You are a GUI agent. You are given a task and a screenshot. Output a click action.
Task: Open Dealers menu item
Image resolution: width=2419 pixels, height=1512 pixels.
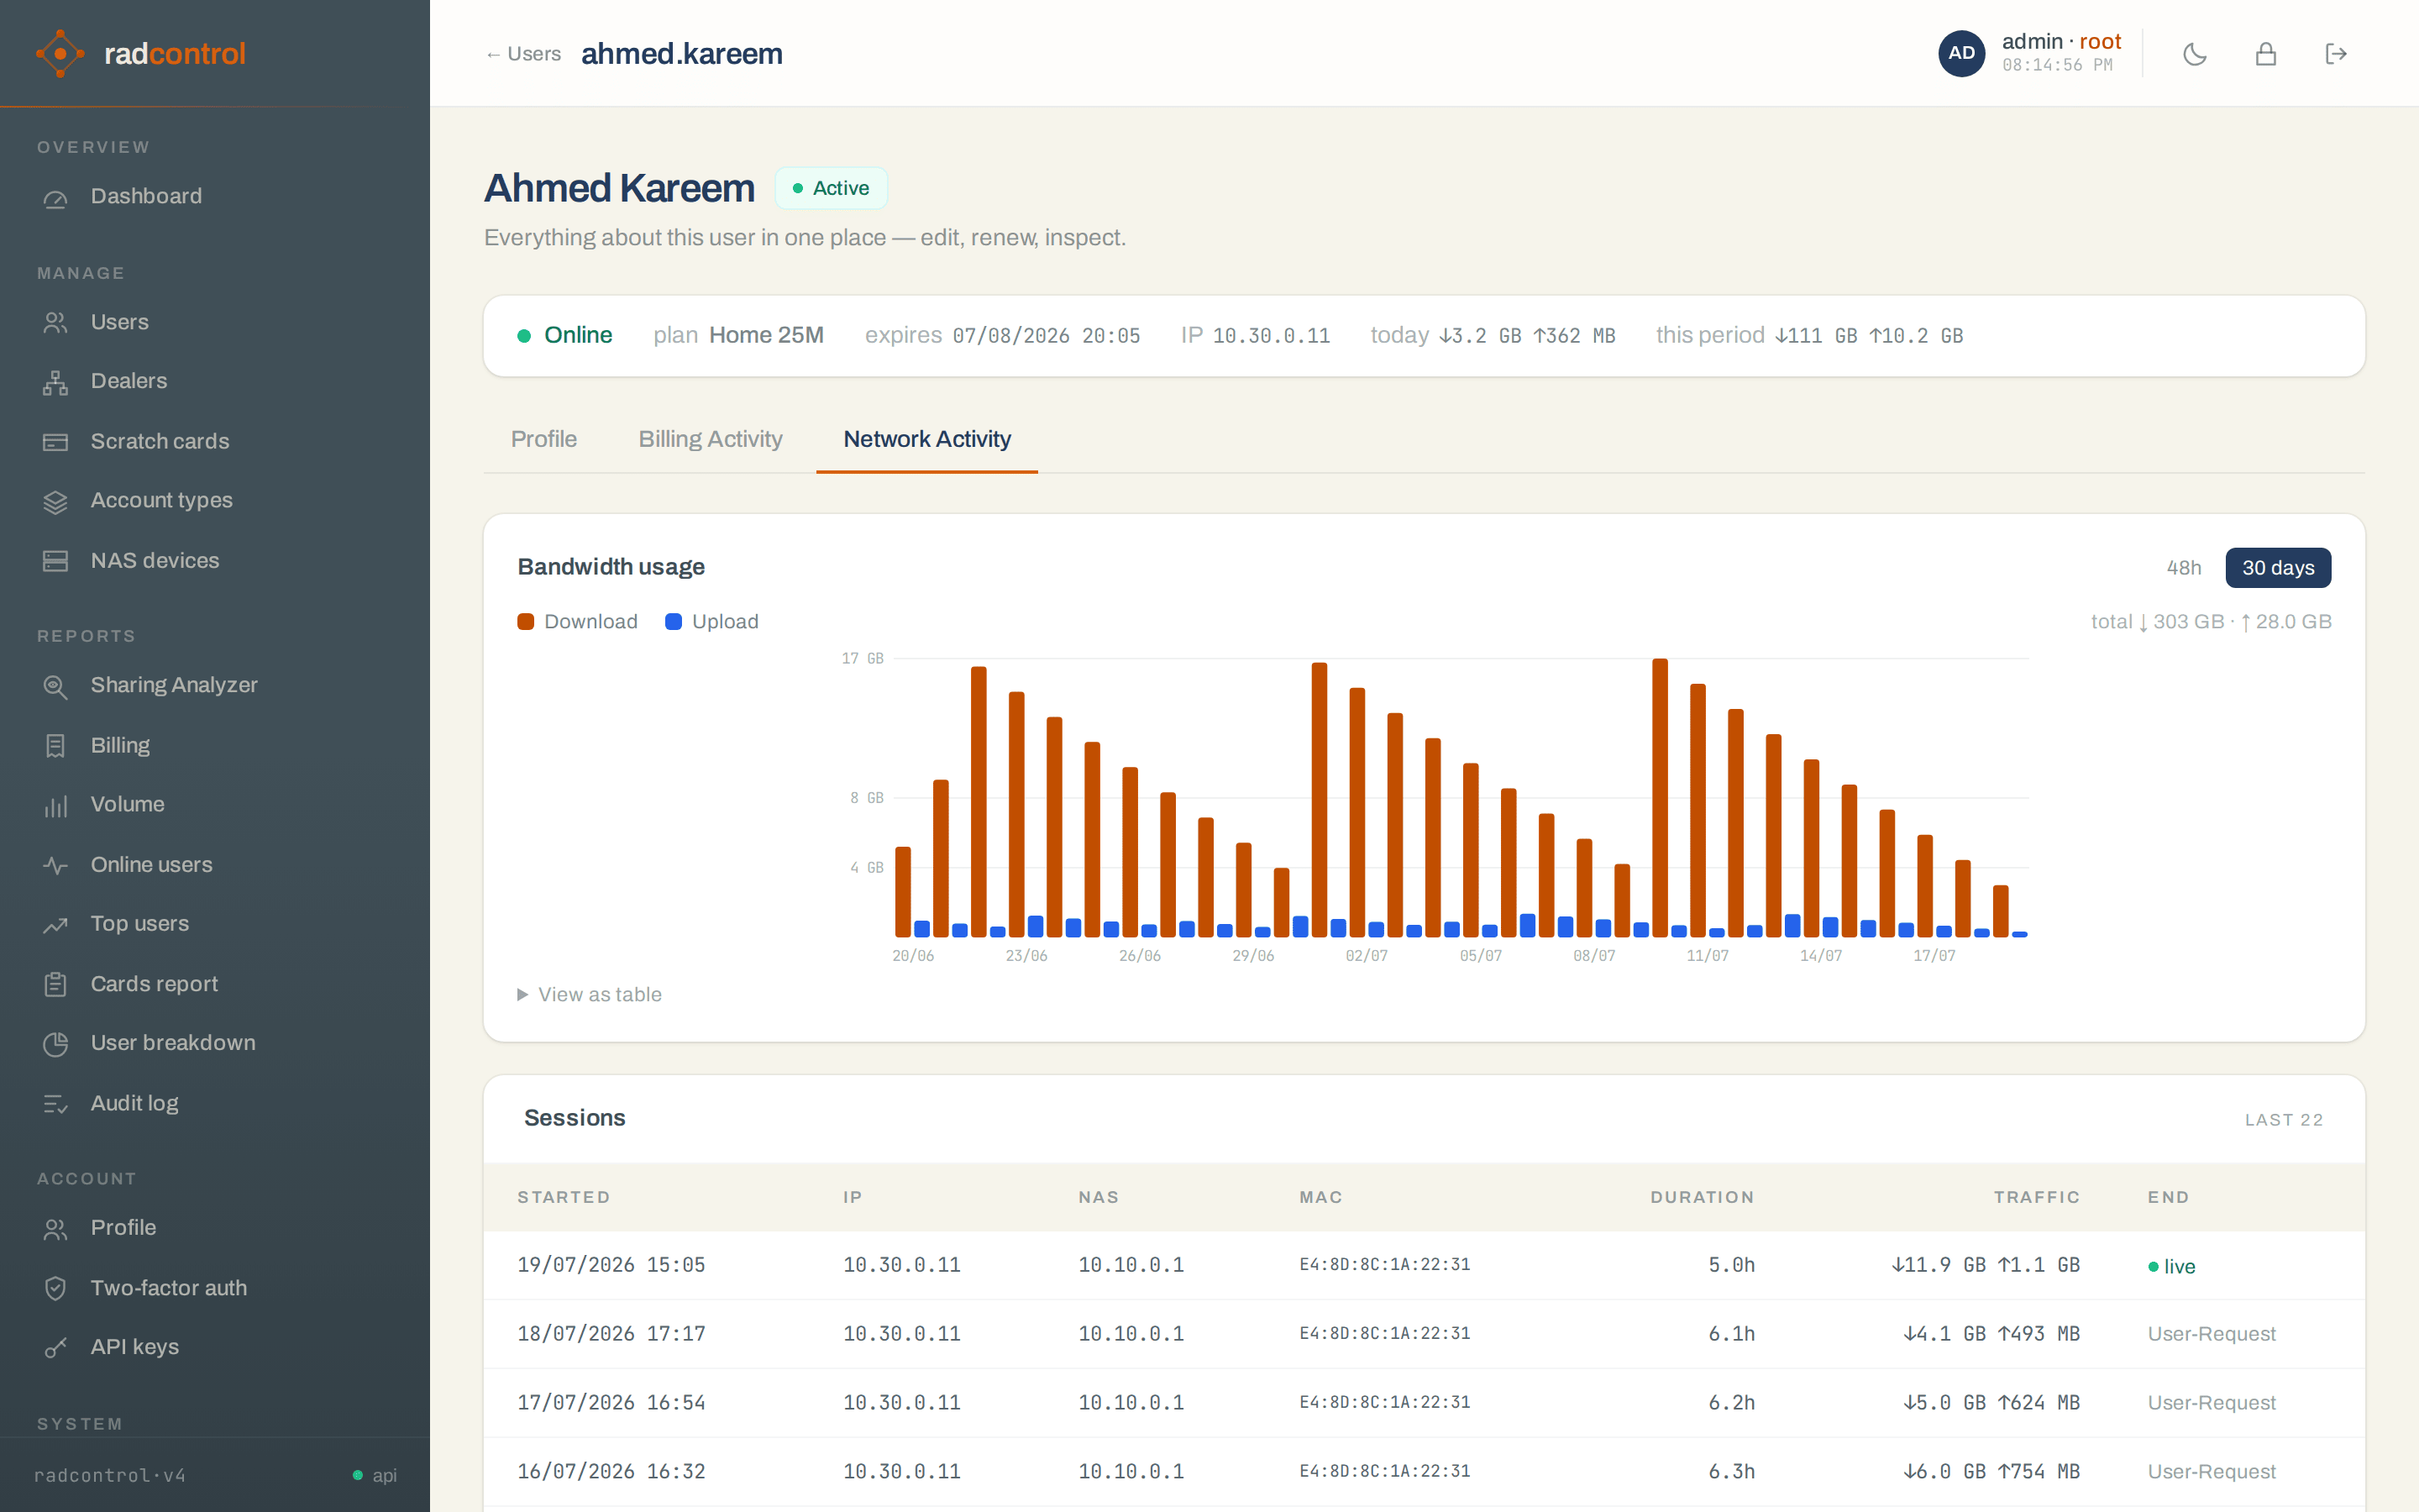click(215, 382)
